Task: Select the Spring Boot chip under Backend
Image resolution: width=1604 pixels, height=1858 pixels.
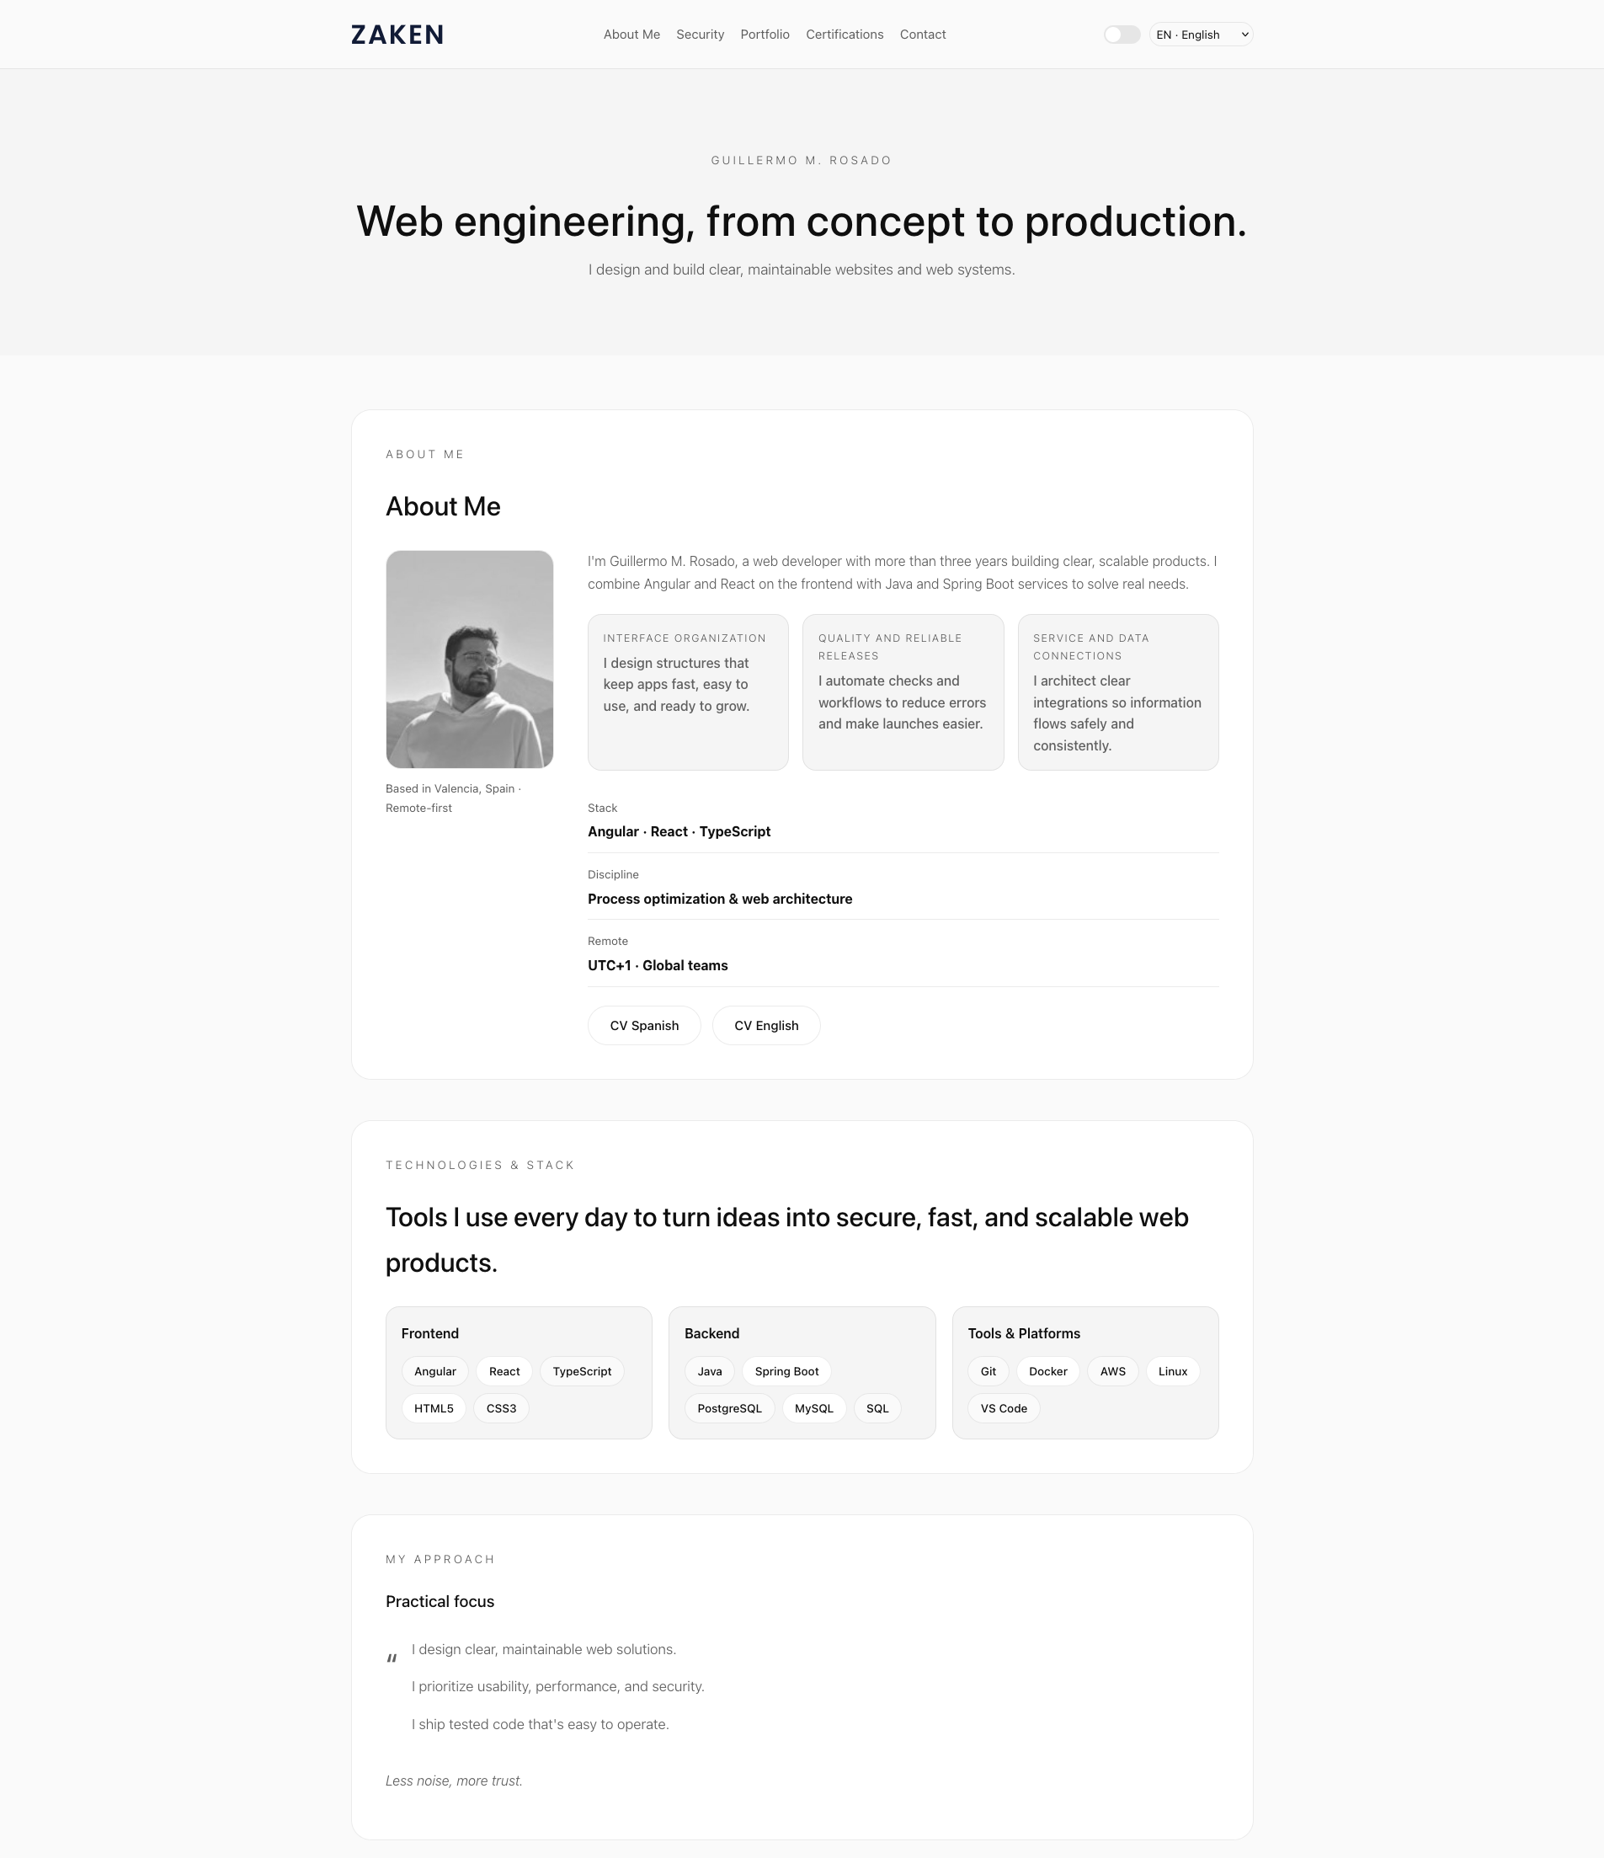Action: [x=786, y=1371]
